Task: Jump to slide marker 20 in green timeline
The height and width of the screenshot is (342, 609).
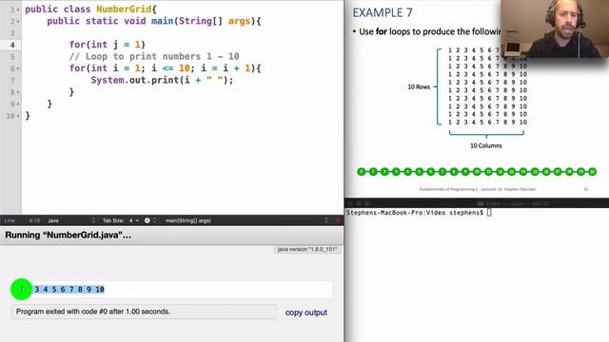Action: click(x=592, y=171)
